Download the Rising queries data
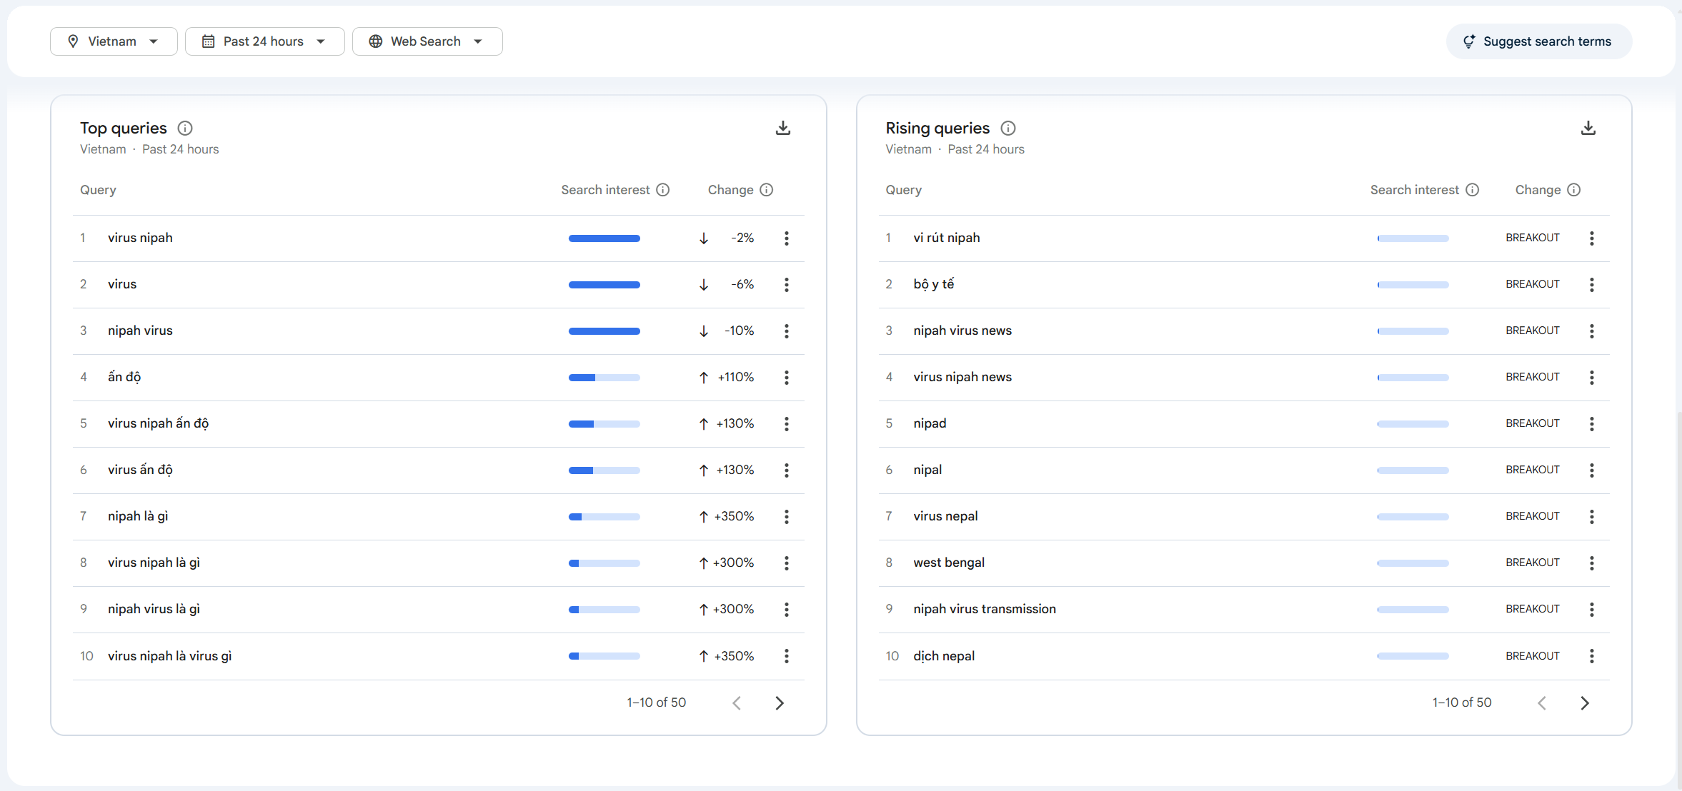1682x791 pixels. 1588,129
